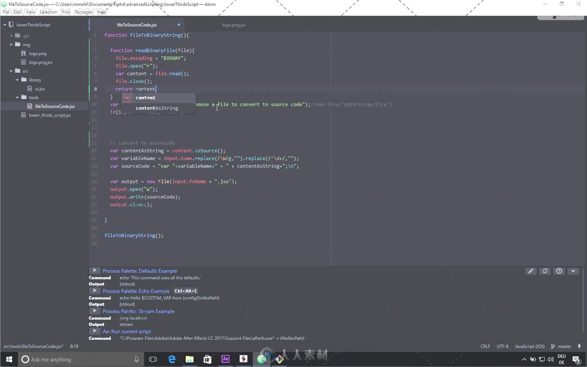Collapse the tools folder
This screenshot has height=367, width=587.
point(17,97)
